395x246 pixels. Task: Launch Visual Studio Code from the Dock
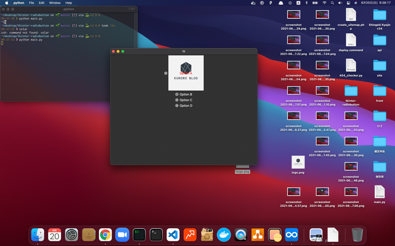pyautogui.click(x=173, y=235)
